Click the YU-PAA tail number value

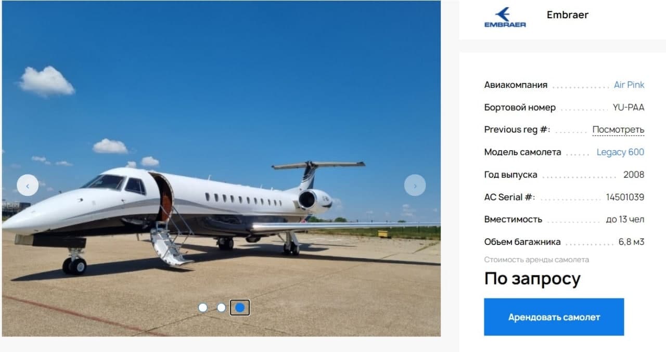coord(629,107)
